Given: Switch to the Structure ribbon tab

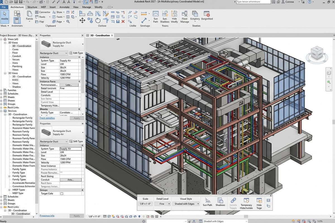Looking at the screenshot, I should [32, 7].
